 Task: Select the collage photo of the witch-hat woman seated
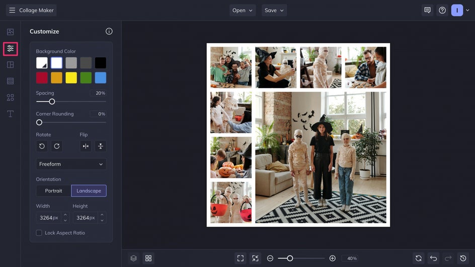[x=276, y=68]
